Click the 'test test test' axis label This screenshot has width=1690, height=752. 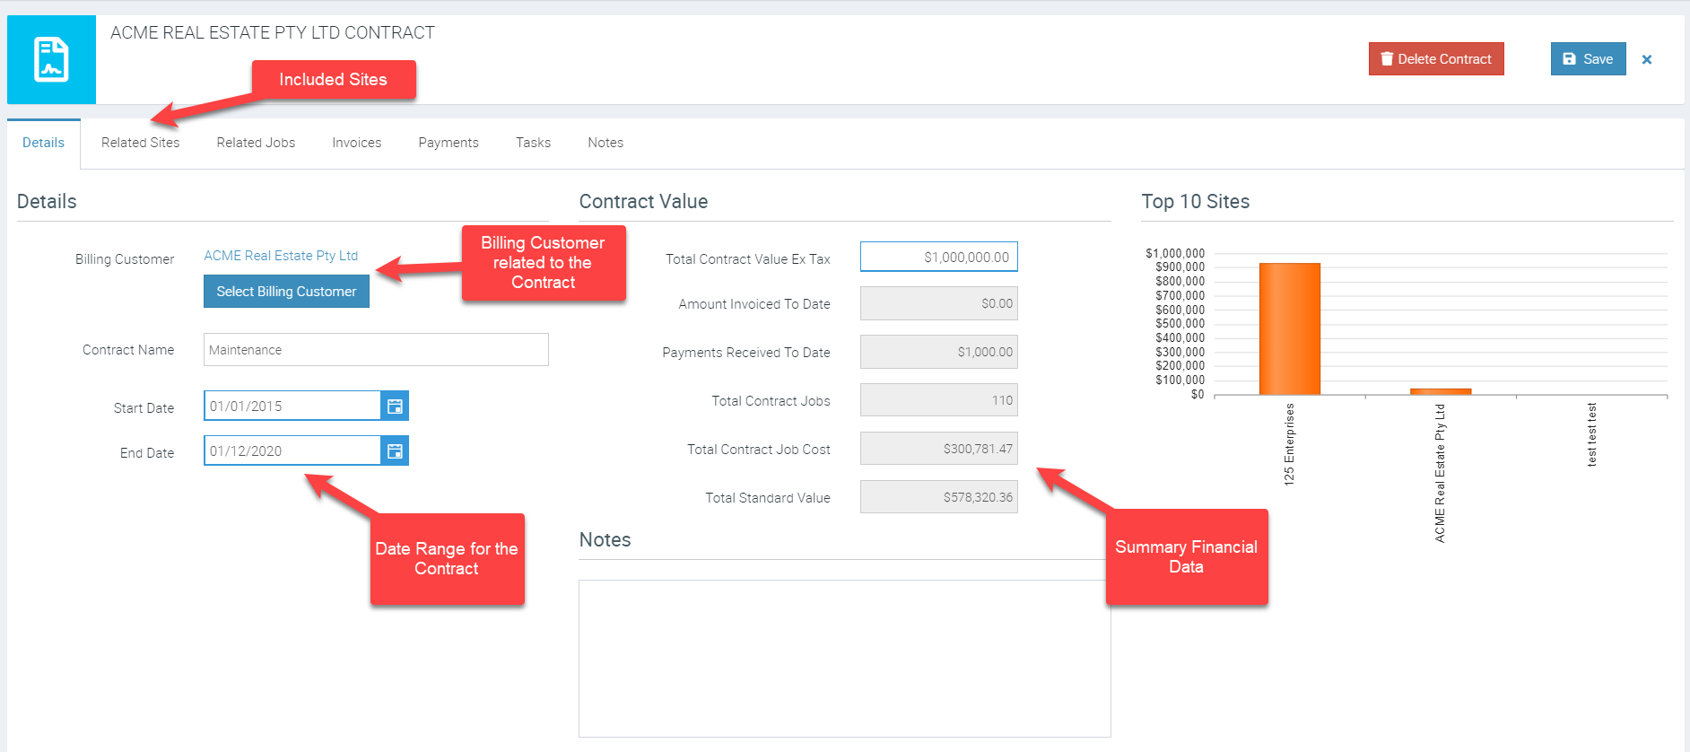click(1591, 434)
